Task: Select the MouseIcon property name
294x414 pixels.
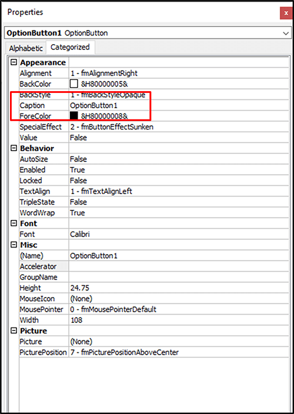Action: (37, 299)
